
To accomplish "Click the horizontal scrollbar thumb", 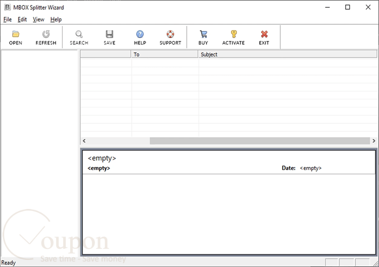I will pyautogui.click(x=260, y=141).
